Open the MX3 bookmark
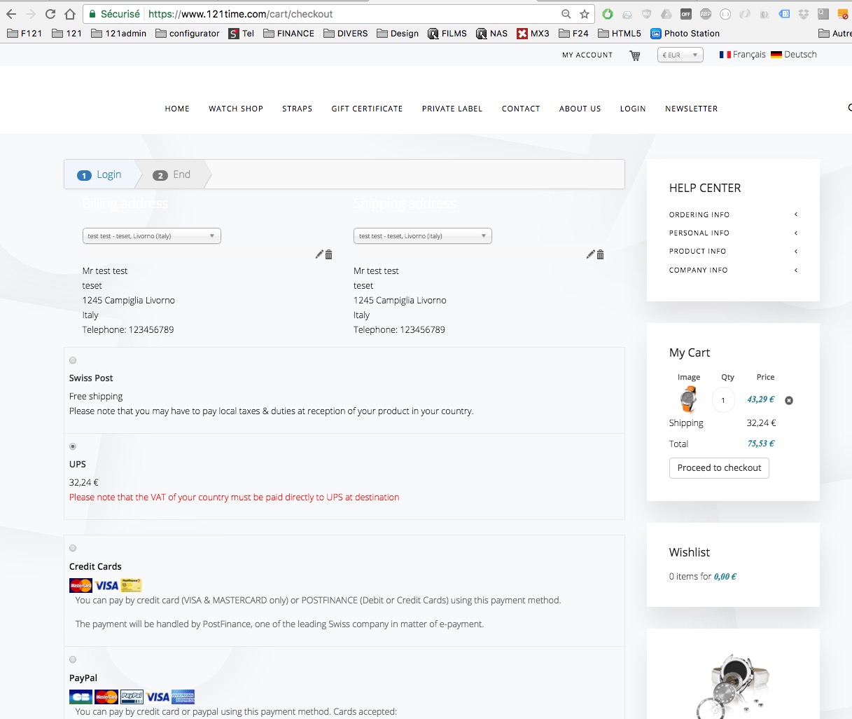The width and height of the screenshot is (852, 719). pos(533,33)
